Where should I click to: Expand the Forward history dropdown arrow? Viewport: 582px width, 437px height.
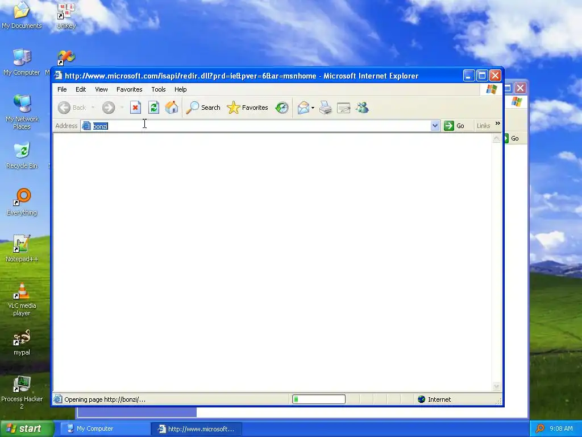click(x=122, y=108)
